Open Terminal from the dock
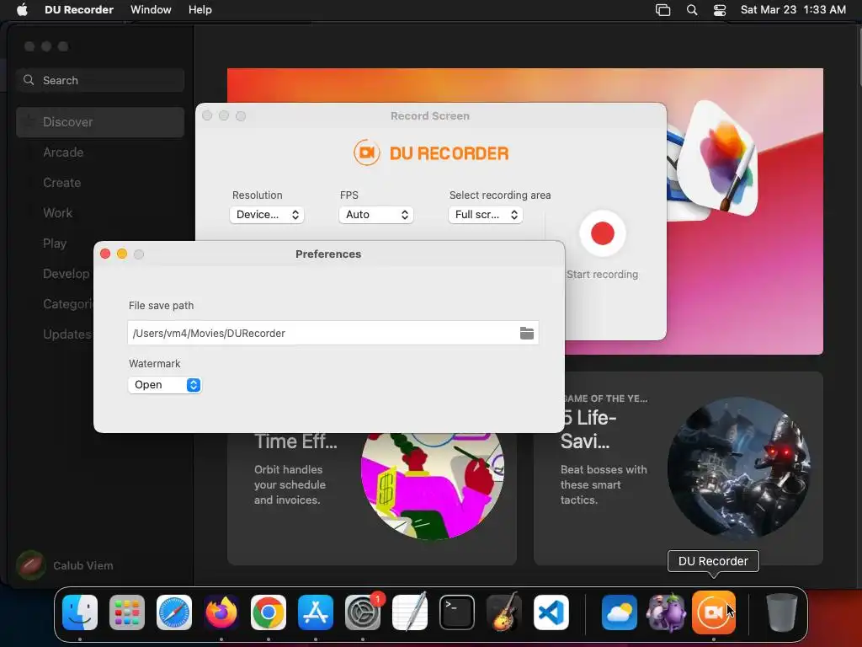The height and width of the screenshot is (647, 862). pyautogui.click(x=457, y=612)
